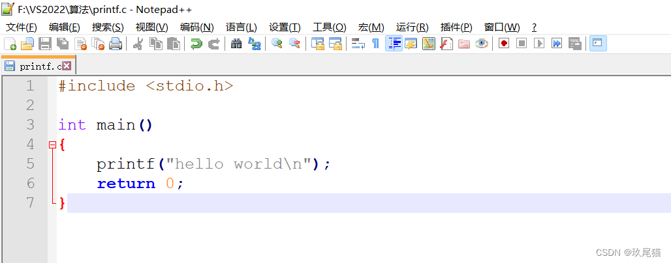Click the Open file folder icon

click(27, 44)
